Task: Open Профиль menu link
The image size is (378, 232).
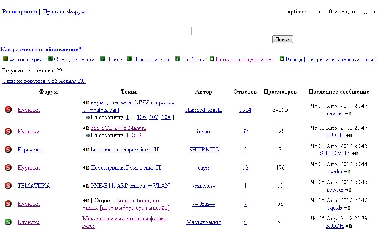Action: [192, 59]
